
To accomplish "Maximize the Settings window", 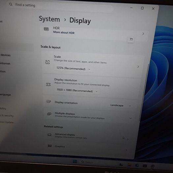I will point(142,8).
